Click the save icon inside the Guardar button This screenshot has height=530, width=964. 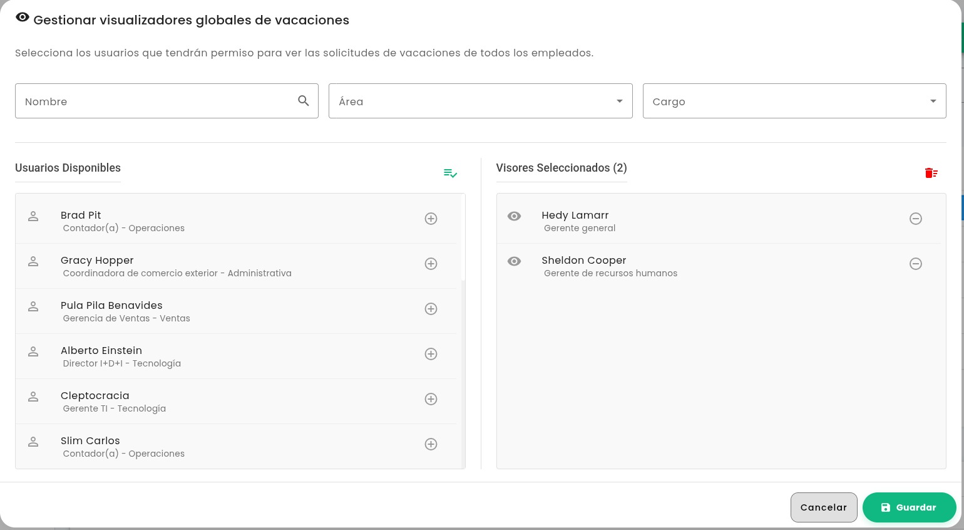pyautogui.click(x=886, y=507)
